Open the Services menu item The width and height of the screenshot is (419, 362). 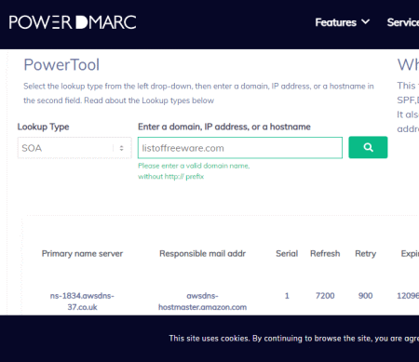click(x=403, y=22)
